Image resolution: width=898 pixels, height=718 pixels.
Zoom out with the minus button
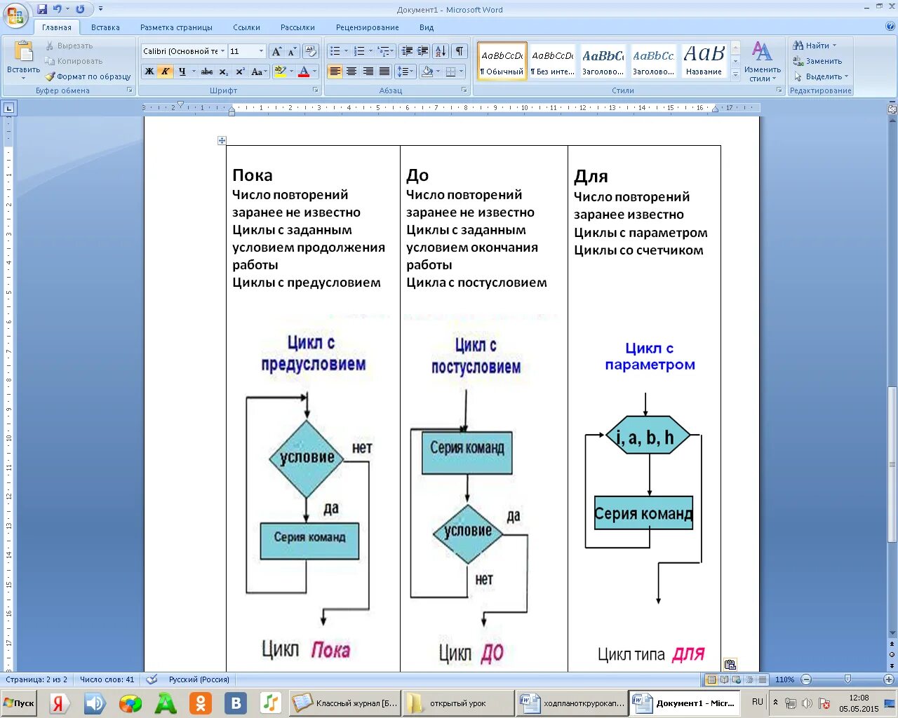806,679
